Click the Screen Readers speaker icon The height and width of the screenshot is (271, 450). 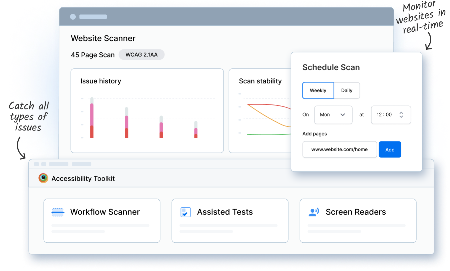(x=314, y=212)
